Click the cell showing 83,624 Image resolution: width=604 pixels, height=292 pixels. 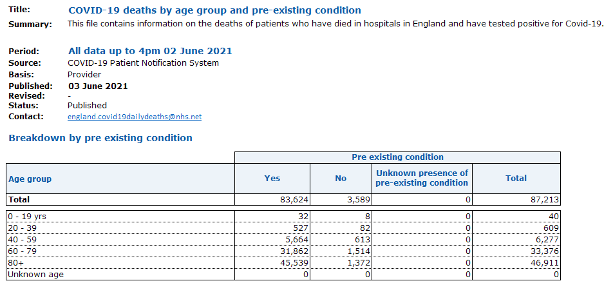click(272, 200)
